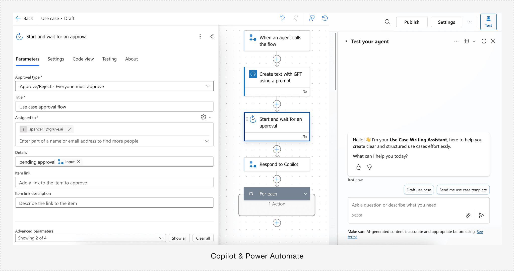Select the Respond to Copilot card
Screen dimensions: 514x271
coord(277,164)
